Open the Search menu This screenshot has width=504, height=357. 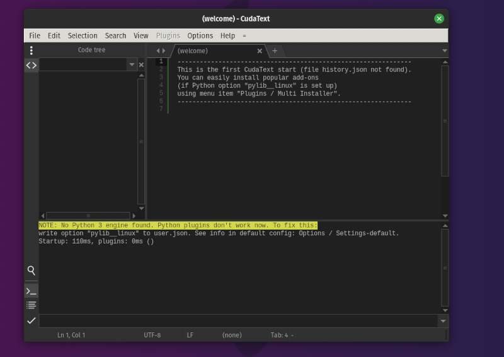click(x=115, y=36)
